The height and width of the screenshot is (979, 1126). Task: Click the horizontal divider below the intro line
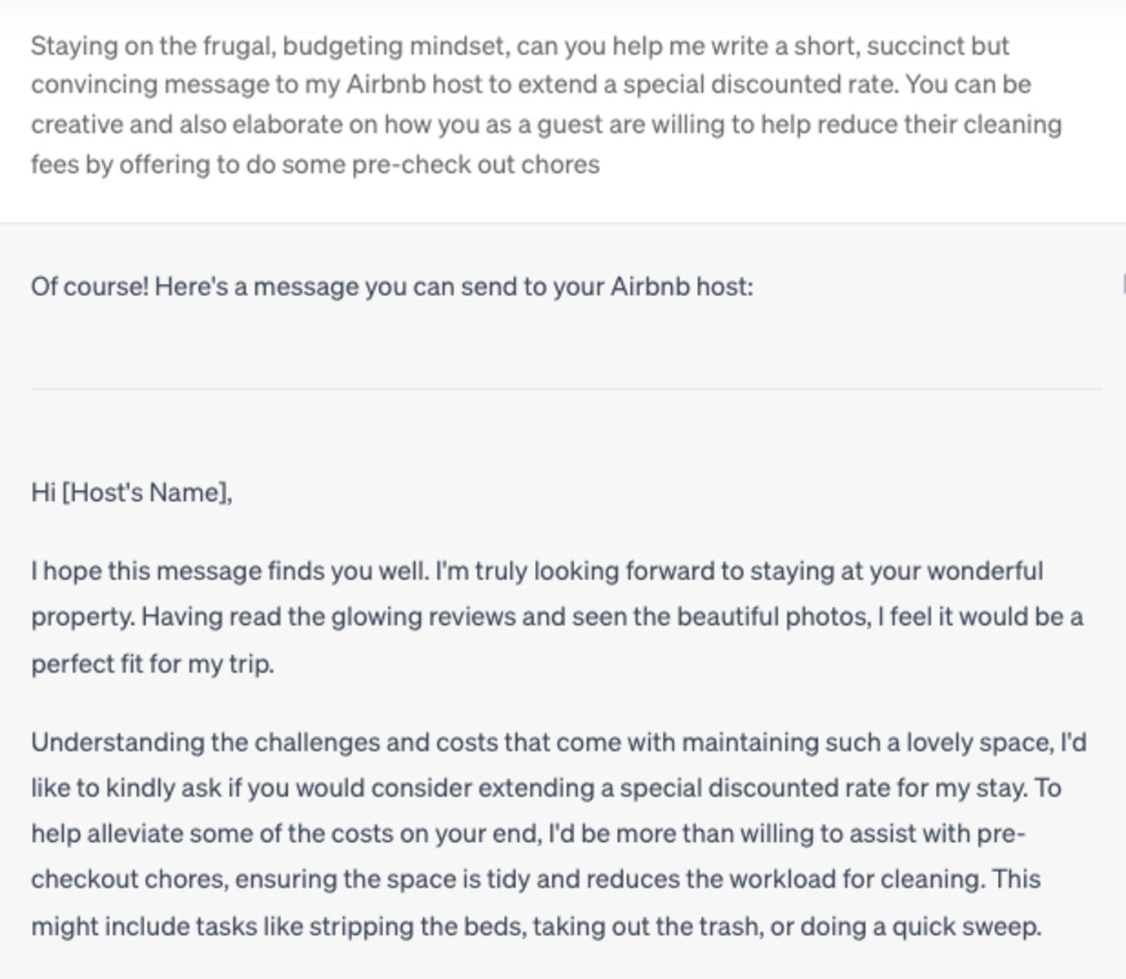(x=566, y=389)
